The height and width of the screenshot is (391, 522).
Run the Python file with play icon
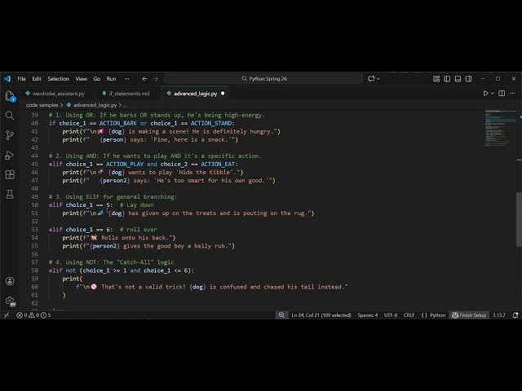click(486, 94)
